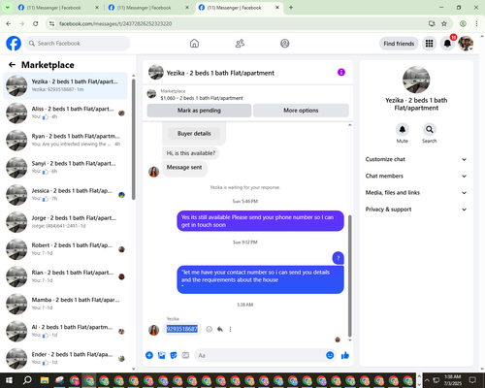485x388 pixels.
Task: Click the conversation list scrollbar
Action: [x=133, y=139]
